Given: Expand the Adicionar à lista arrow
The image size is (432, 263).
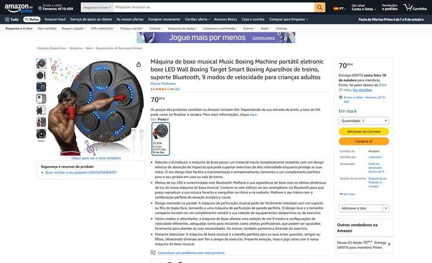Looking at the screenshot, I should pyautogui.click(x=386, y=208).
